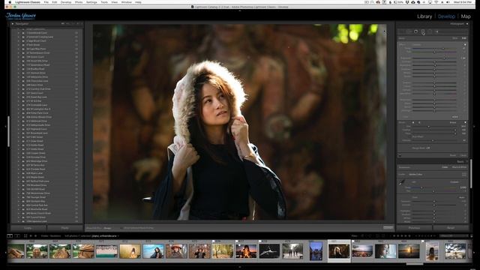The image size is (480, 270).
Task: Open the Show Edit Pins dropdown
Action: point(107,228)
